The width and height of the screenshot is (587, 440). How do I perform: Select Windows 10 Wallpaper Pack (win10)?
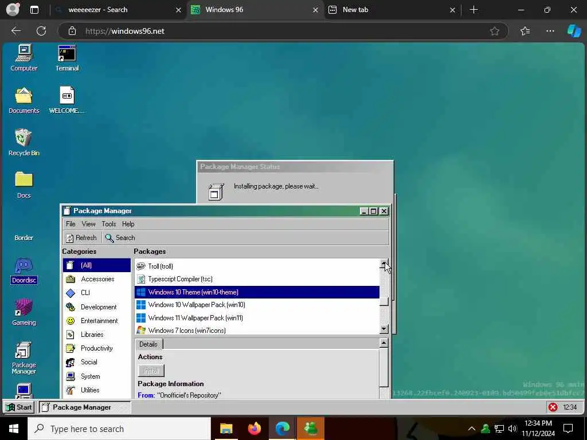(257, 305)
